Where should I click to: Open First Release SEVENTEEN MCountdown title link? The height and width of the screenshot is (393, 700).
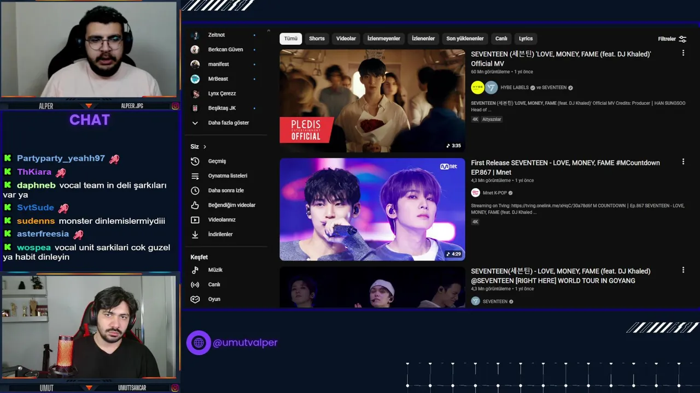565,168
